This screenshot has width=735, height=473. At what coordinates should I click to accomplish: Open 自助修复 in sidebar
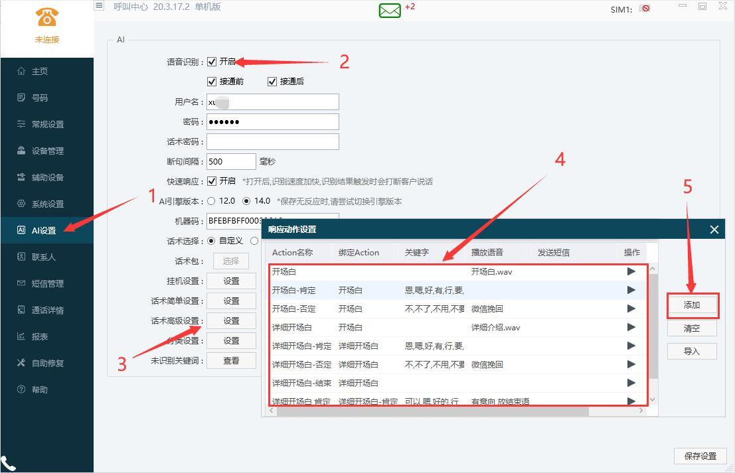click(47, 363)
